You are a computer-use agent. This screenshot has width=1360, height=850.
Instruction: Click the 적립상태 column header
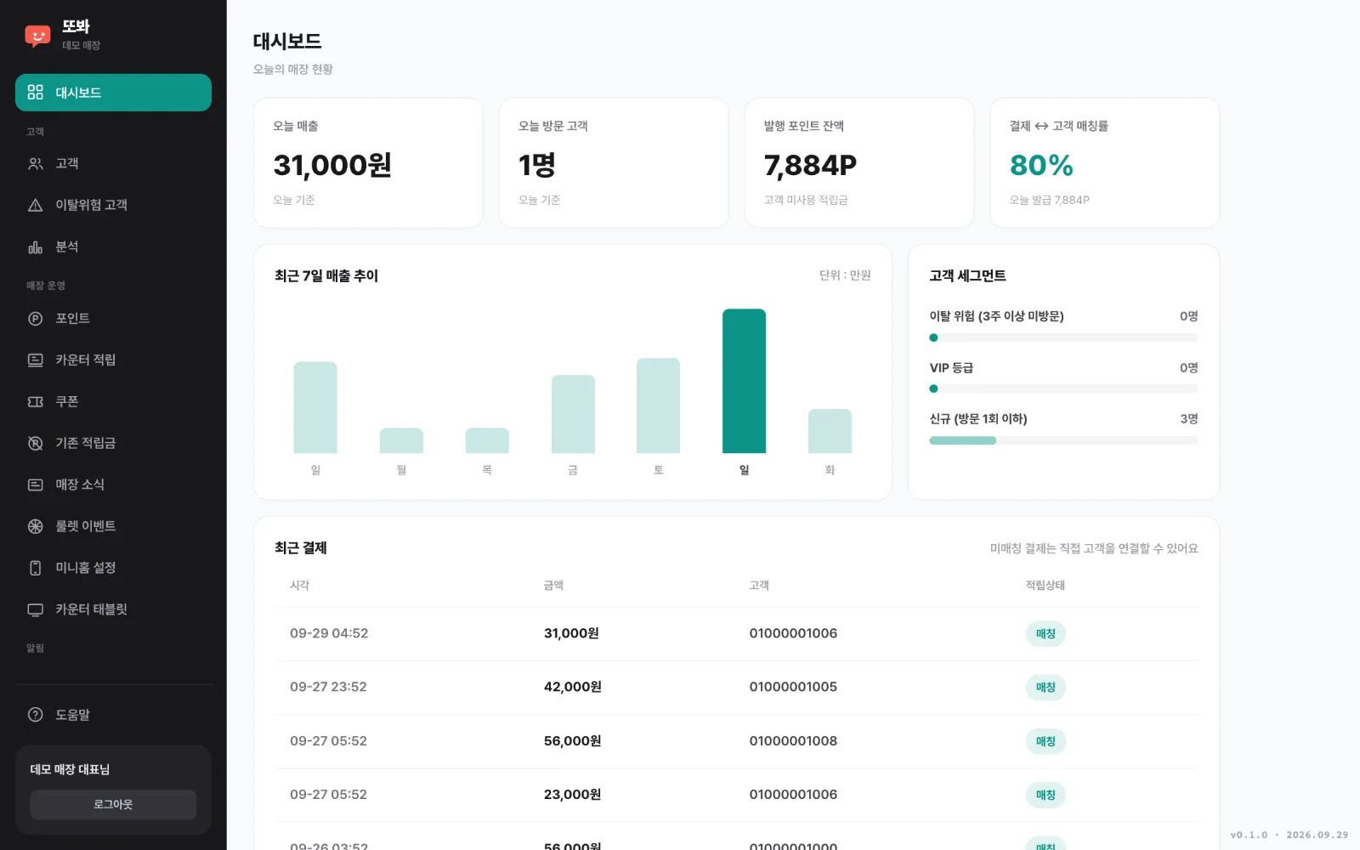(x=1045, y=585)
